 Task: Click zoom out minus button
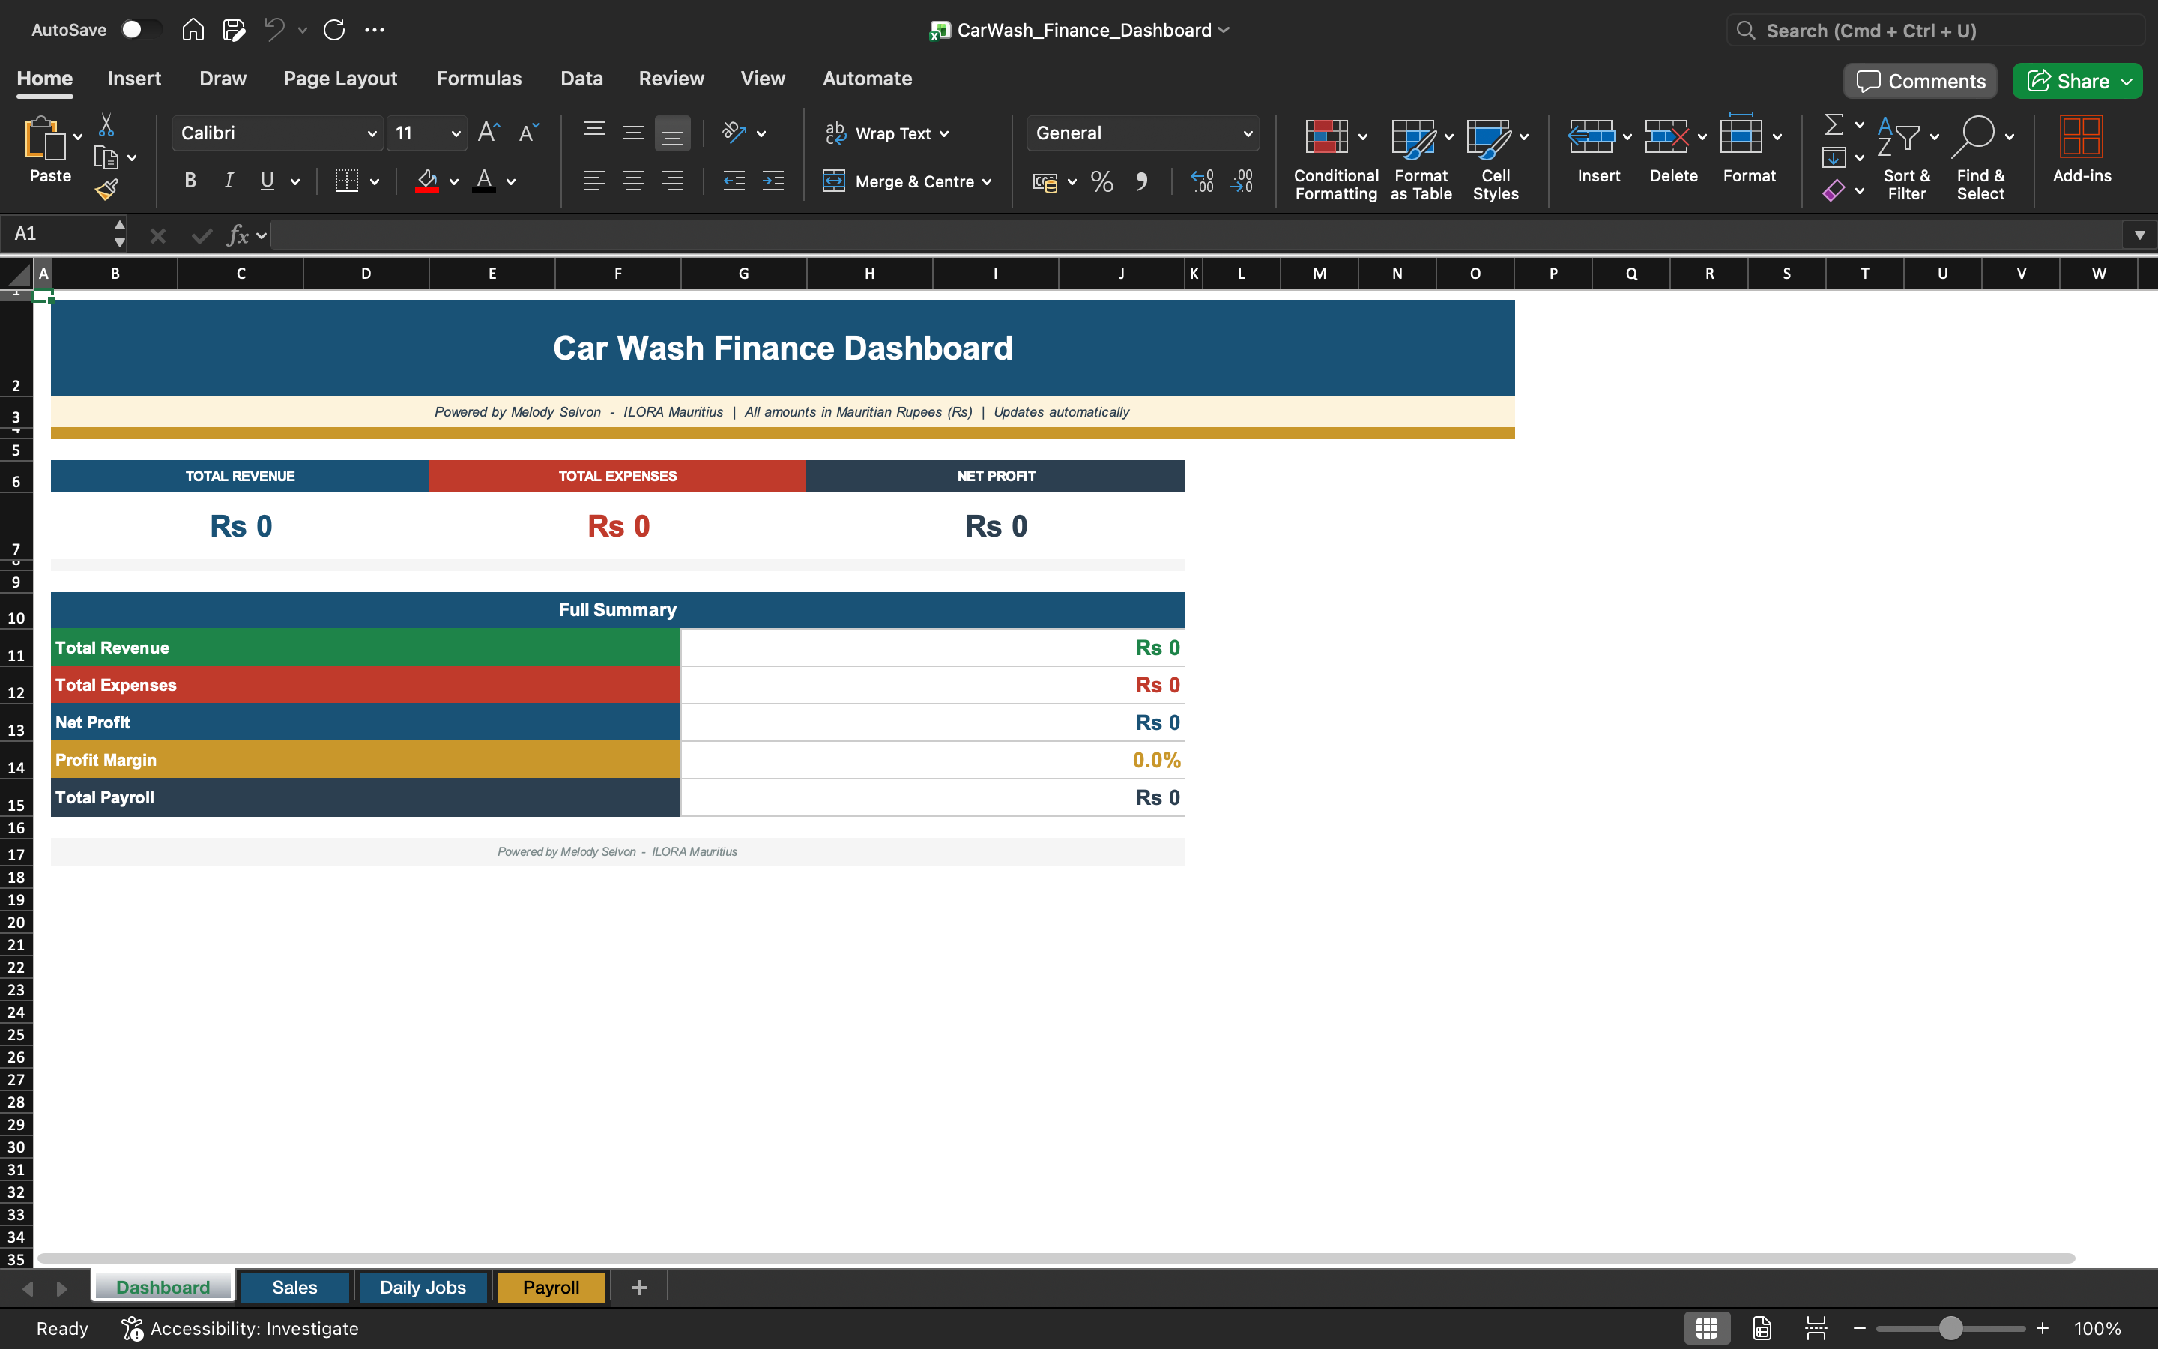pyautogui.click(x=1859, y=1329)
